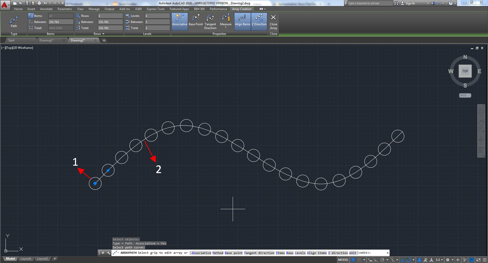Open the Annotate ribbon tab
Image resolution: width=488 pixels, height=263 pixels.
[46, 9]
